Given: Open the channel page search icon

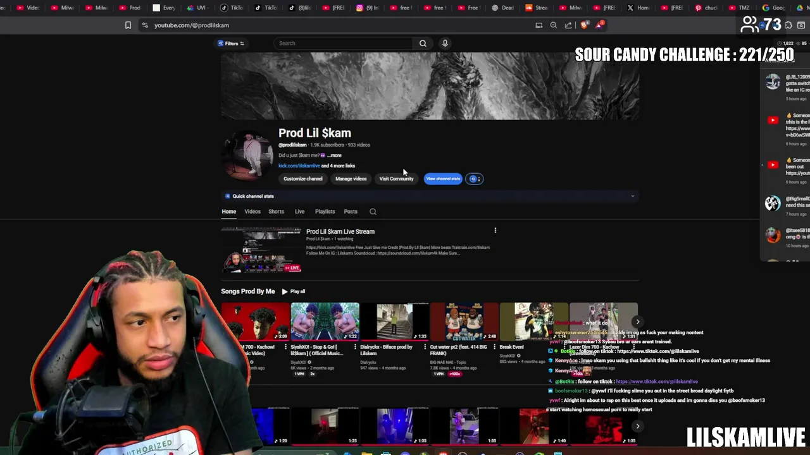Looking at the screenshot, I should [x=373, y=212].
